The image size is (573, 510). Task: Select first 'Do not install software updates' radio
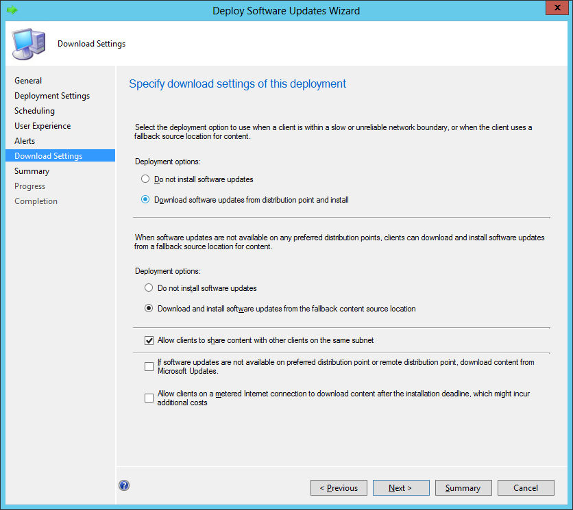tap(145, 179)
